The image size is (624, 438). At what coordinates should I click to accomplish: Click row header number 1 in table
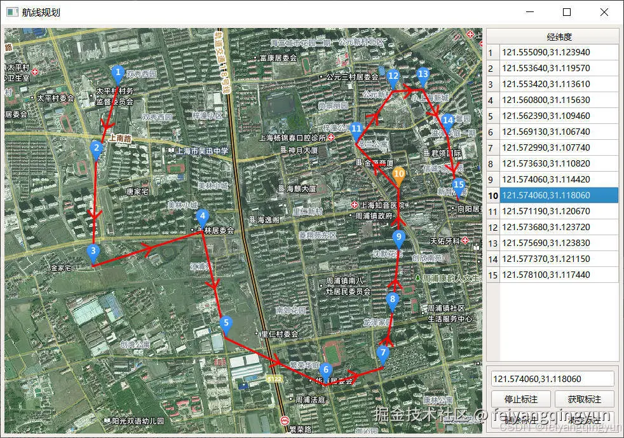tap(493, 53)
